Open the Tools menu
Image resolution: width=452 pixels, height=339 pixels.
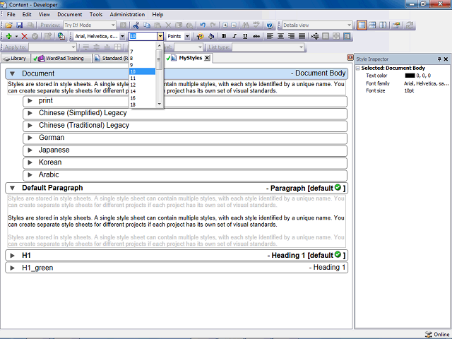(x=96, y=14)
